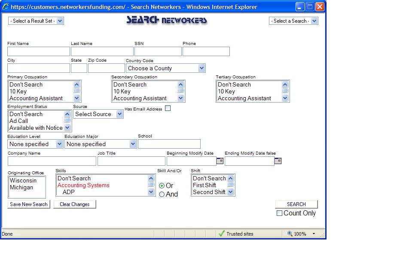Click the Trusted sites checkmark icon
Screen dimensions: 409x257
point(221,233)
